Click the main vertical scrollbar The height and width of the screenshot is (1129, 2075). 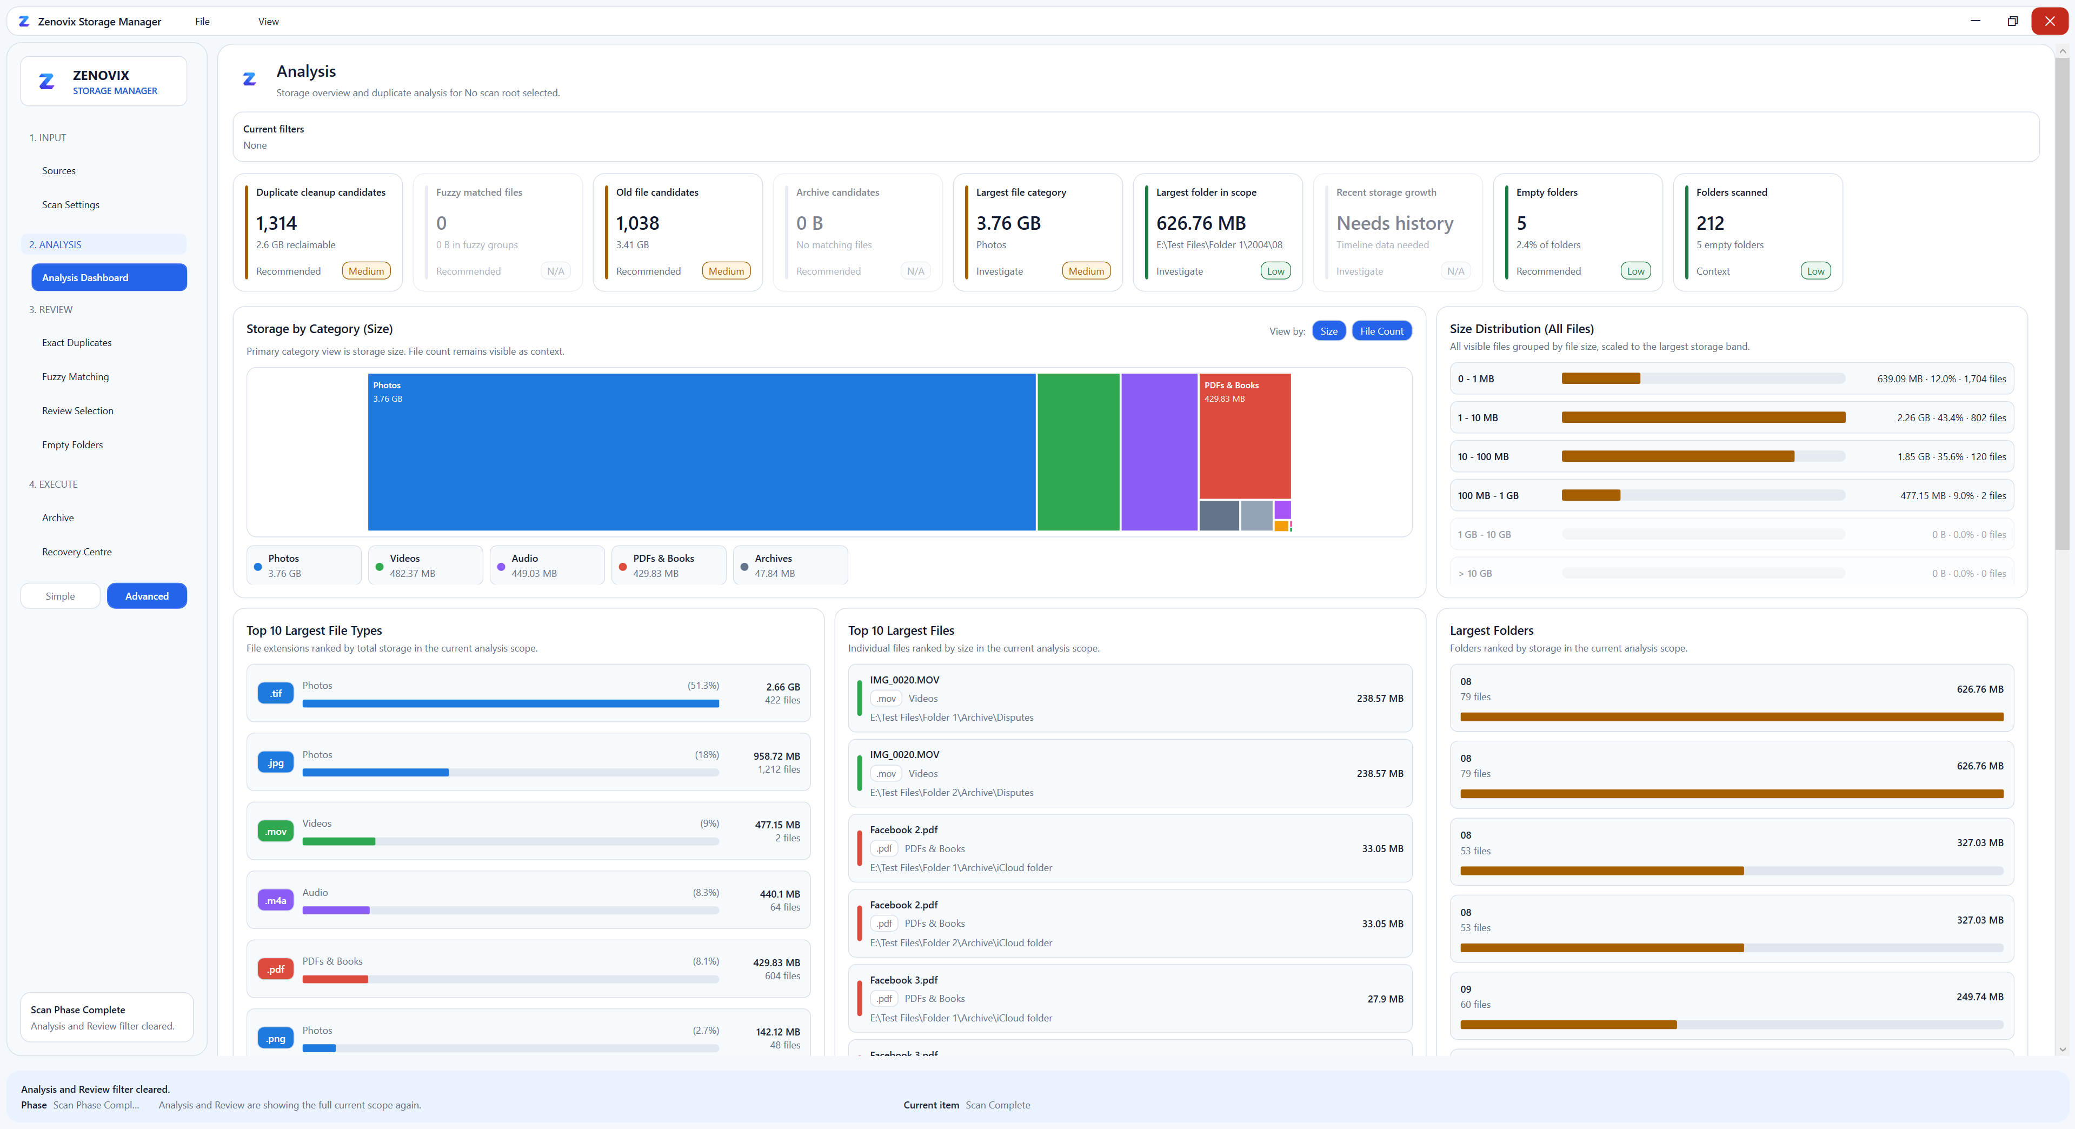click(x=2062, y=303)
